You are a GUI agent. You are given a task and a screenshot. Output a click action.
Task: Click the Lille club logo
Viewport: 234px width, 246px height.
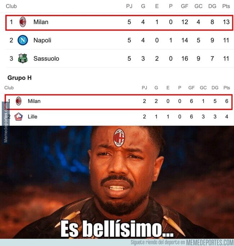coord(18,117)
